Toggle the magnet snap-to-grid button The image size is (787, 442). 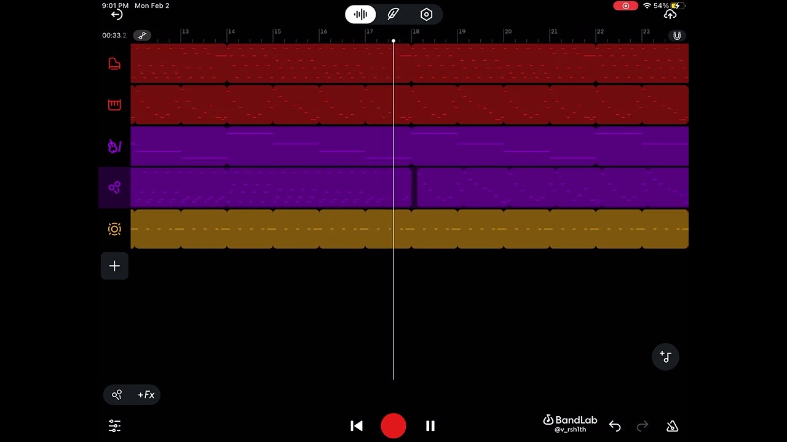[x=677, y=36]
